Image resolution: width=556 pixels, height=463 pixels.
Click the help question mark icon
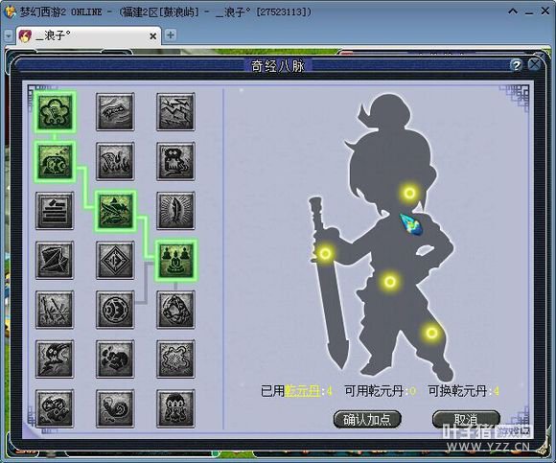[x=517, y=65]
